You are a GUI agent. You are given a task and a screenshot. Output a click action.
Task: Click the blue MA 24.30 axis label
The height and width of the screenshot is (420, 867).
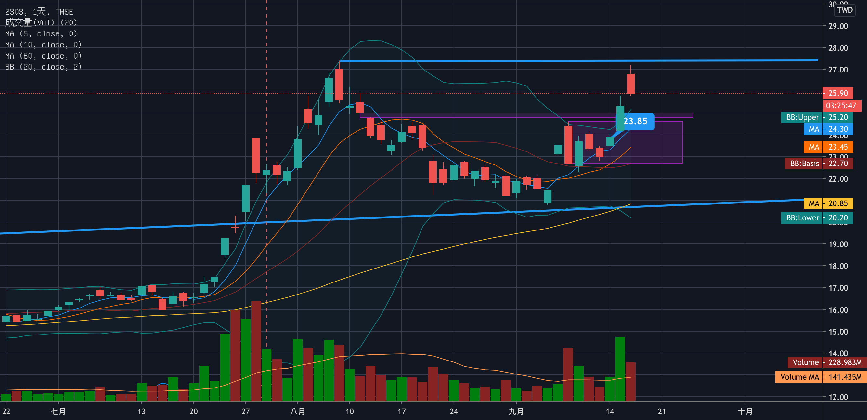pyautogui.click(x=828, y=129)
